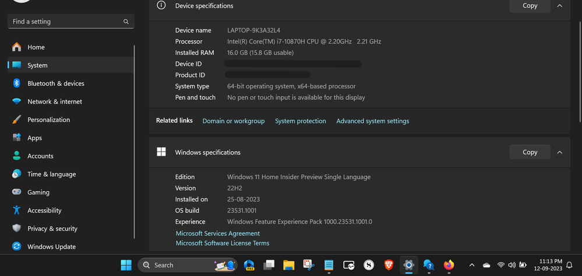Viewport: 582px width, 276px height.
Task: Open Notepad from the taskbar
Action: click(329, 265)
